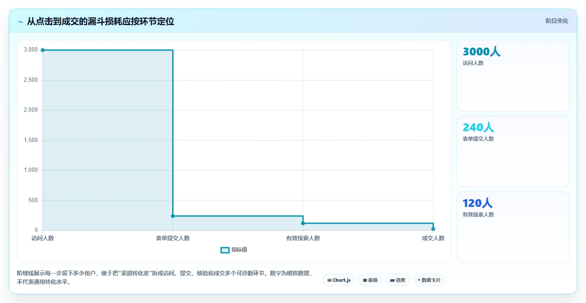The width and height of the screenshot is (586, 303).
Task: Click the data point at 表单提交人数
Action: pyautogui.click(x=173, y=216)
